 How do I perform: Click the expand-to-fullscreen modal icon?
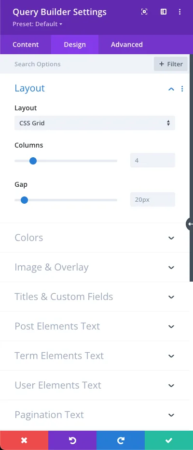point(144,12)
